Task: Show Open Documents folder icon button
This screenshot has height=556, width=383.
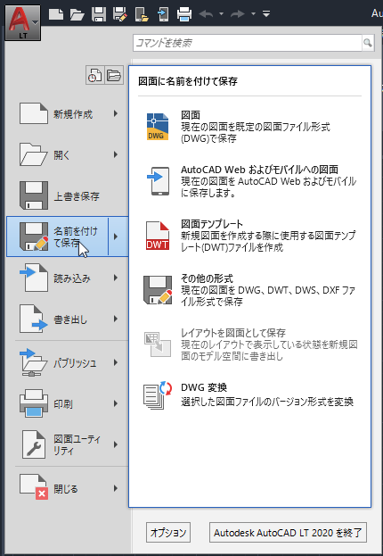Action: tap(114, 75)
